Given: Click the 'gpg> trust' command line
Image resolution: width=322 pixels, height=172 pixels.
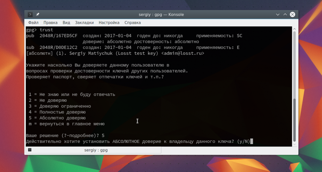Looking at the screenshot, I should (x=39, y=30).
